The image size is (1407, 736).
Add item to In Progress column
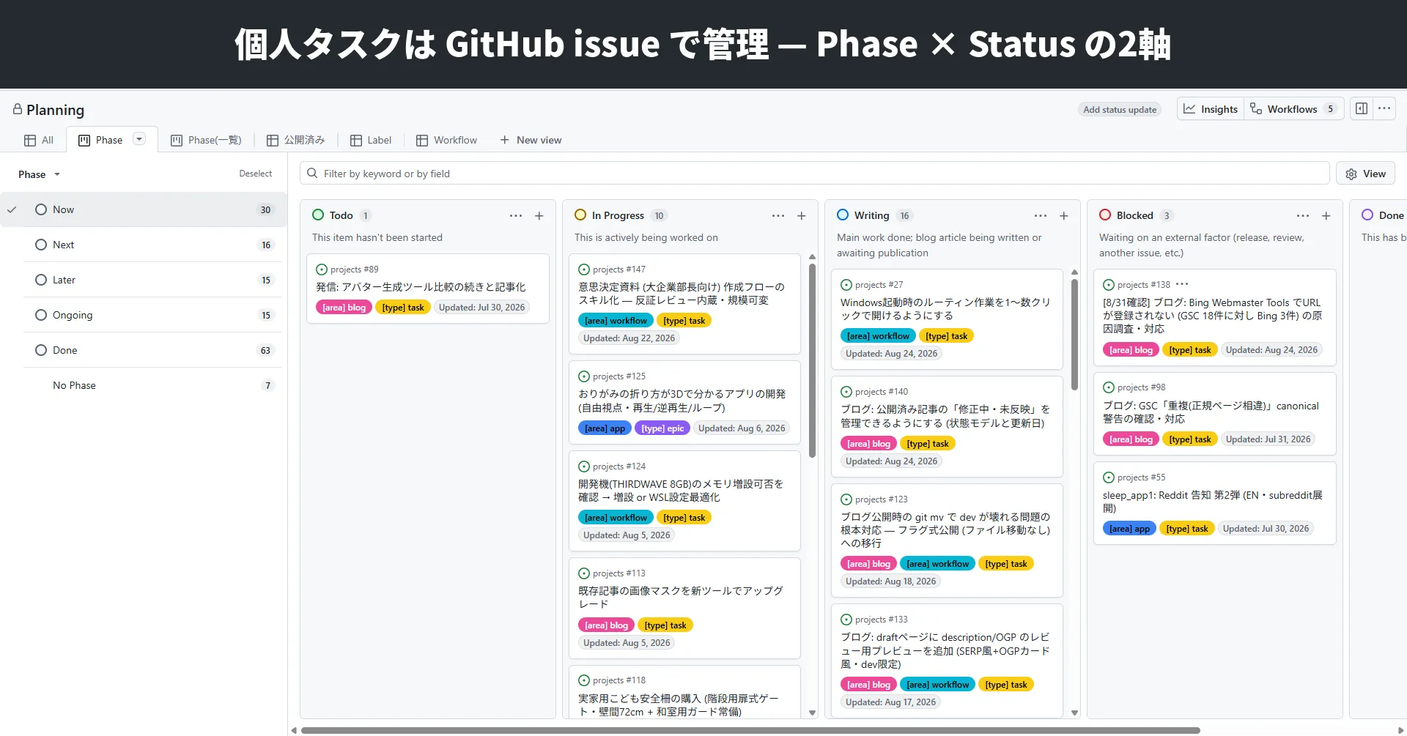(802, 215)
